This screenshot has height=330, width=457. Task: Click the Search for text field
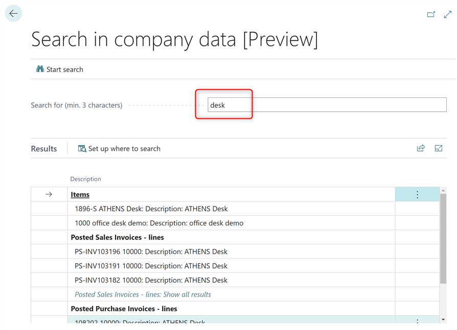[x=327, y=105]
